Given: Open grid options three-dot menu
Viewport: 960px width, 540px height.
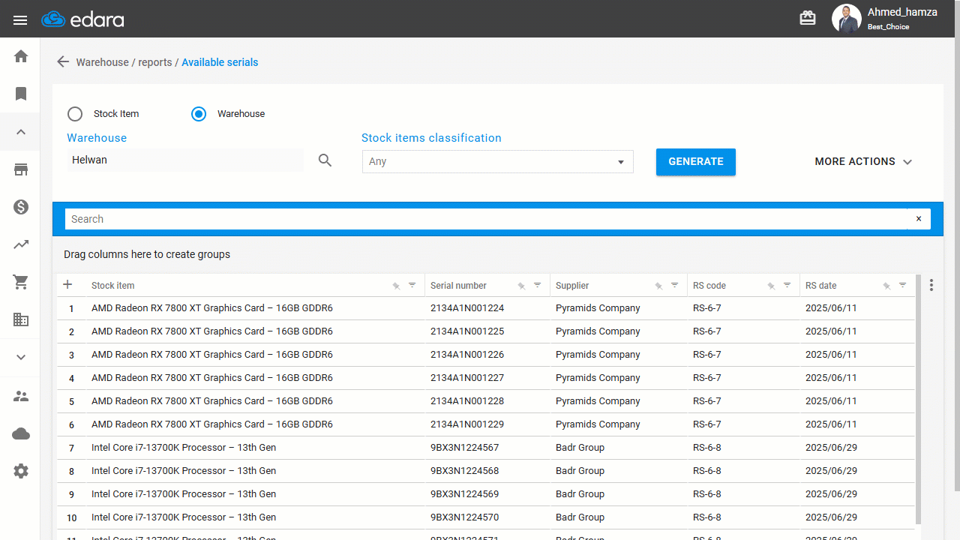Looking at the screenshot, I should click(931, 285).
